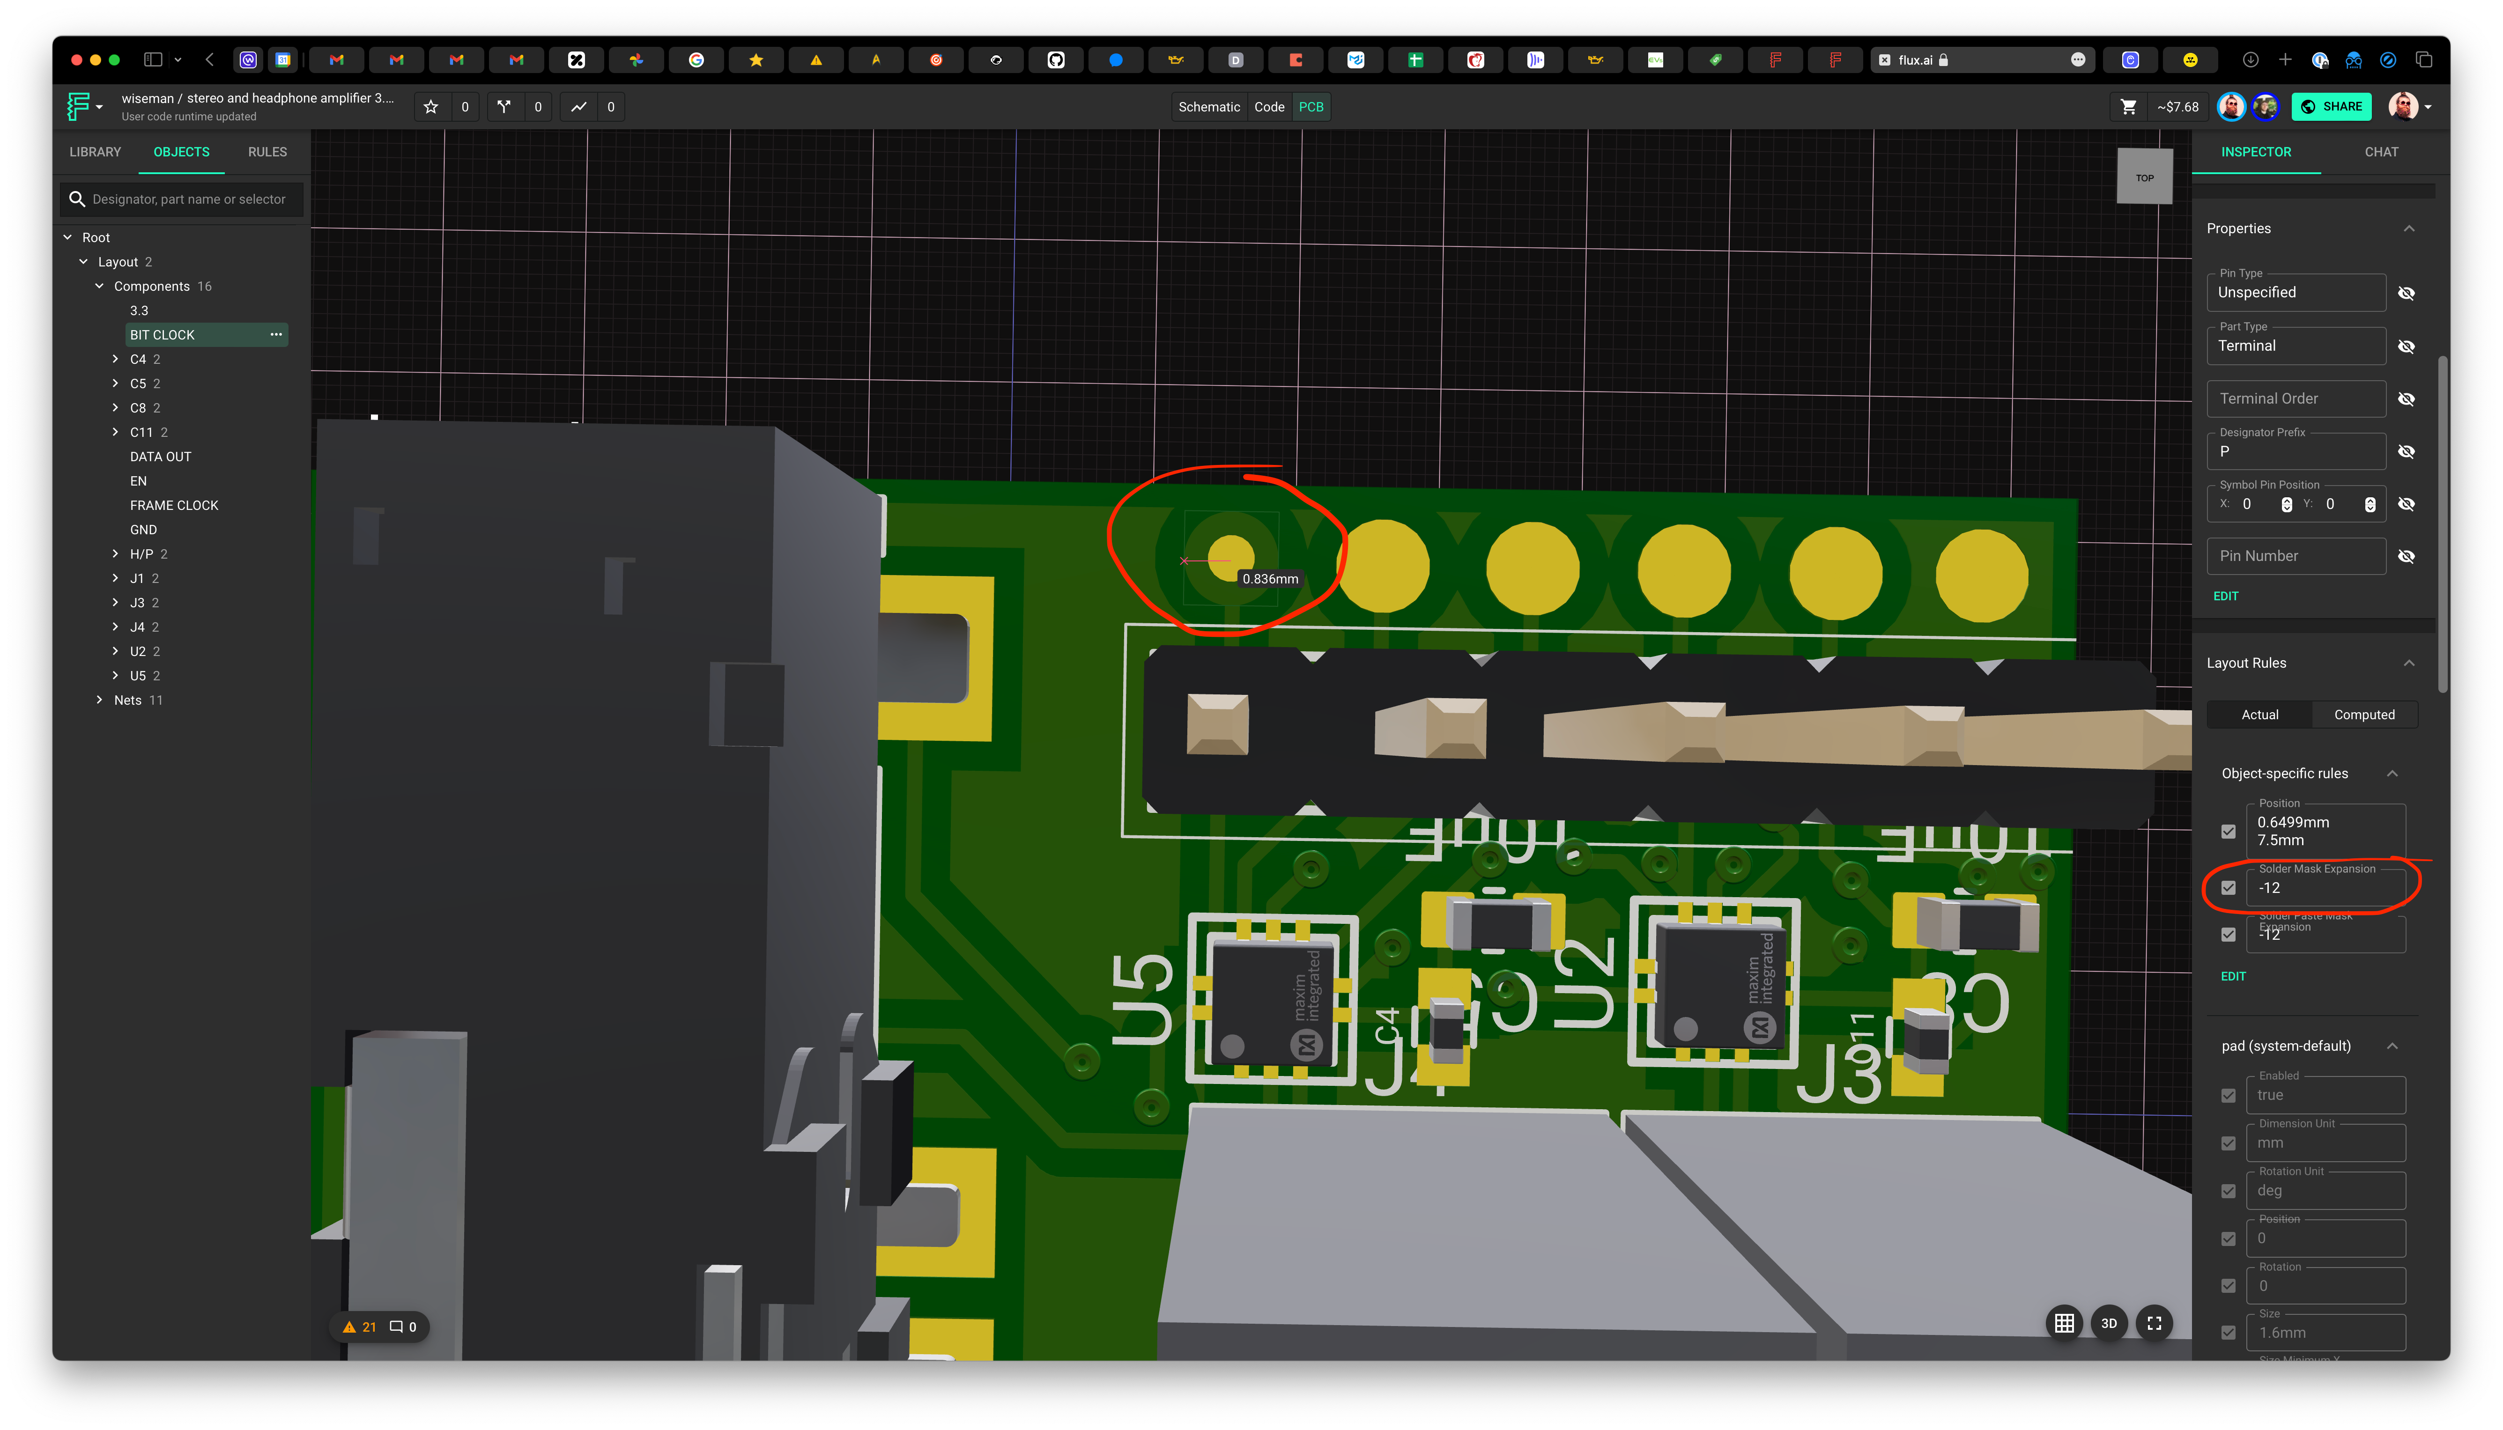The height and width of the screenshot is (1430, 2503).
Task: Open the Google browser tab
Action: 696,60
